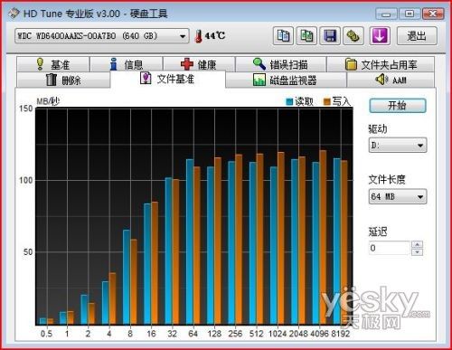Click the 延迟 delay input field
The image size is (452, 350).
point(390,248)
